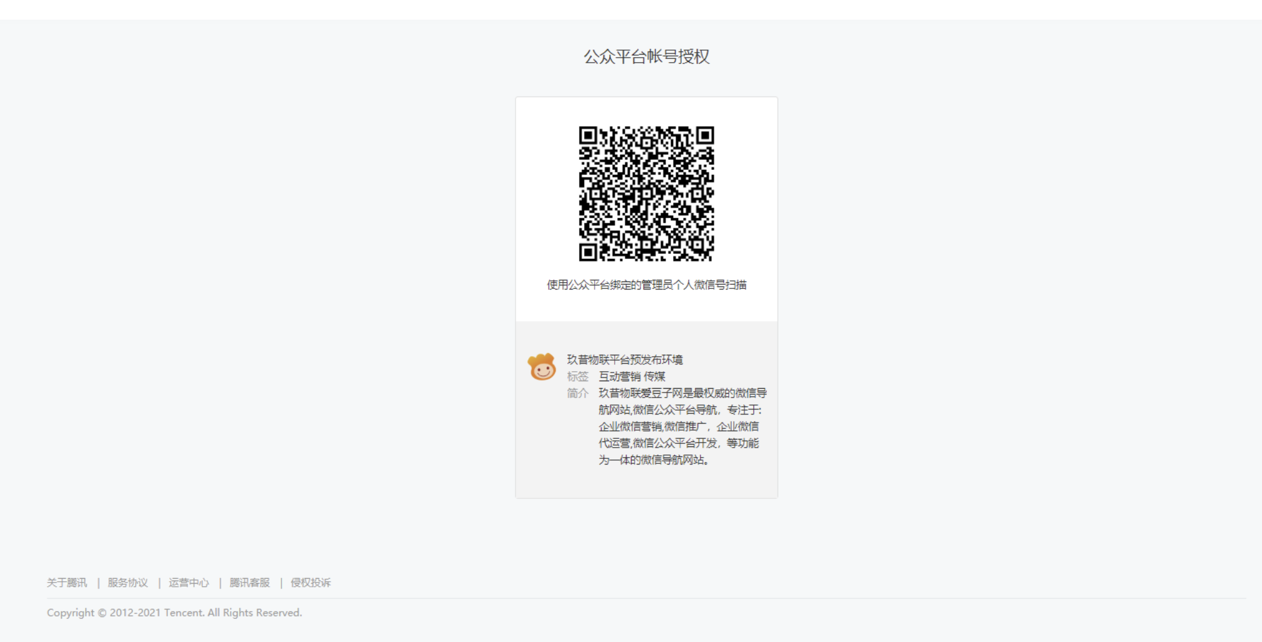Click the tag value 互动营销 传媒

click(632, 376)
